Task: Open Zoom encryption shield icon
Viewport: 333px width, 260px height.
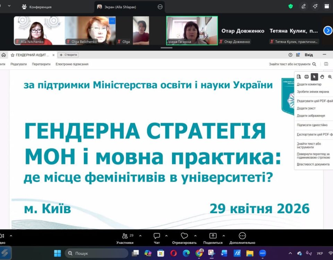Action: coord(291,6)
